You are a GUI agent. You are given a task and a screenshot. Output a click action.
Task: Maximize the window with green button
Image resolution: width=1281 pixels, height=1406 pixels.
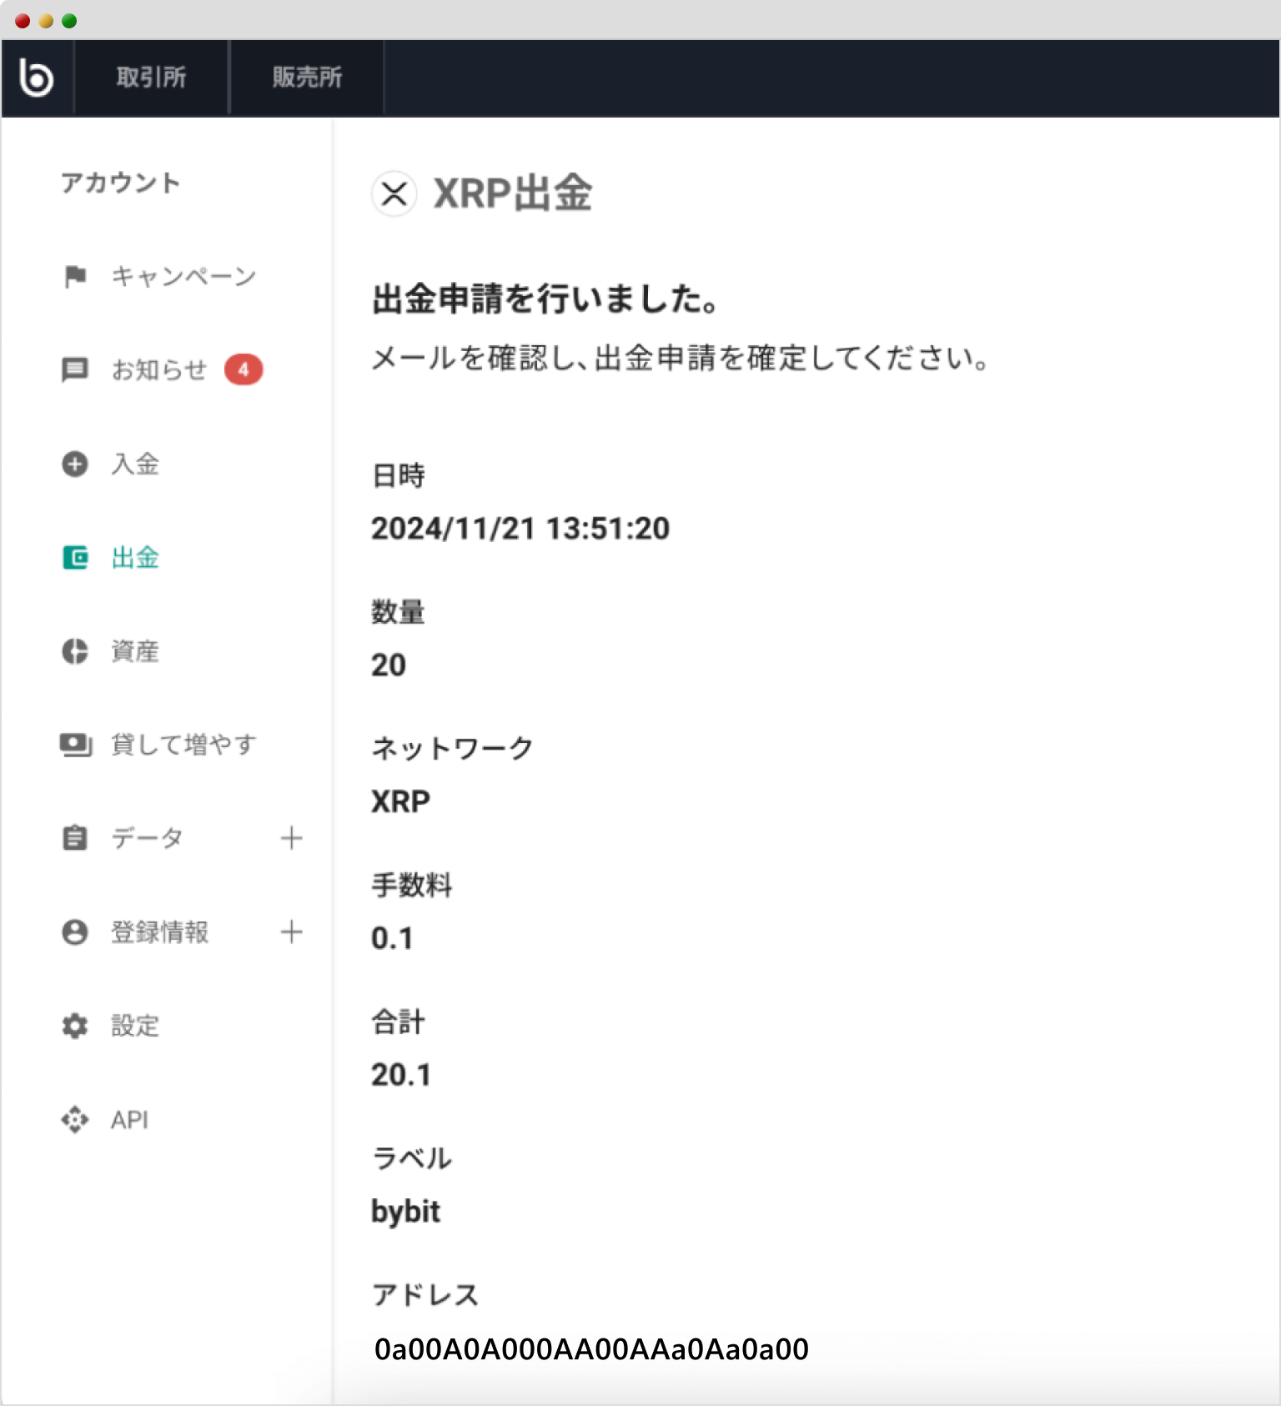[69, 21]
